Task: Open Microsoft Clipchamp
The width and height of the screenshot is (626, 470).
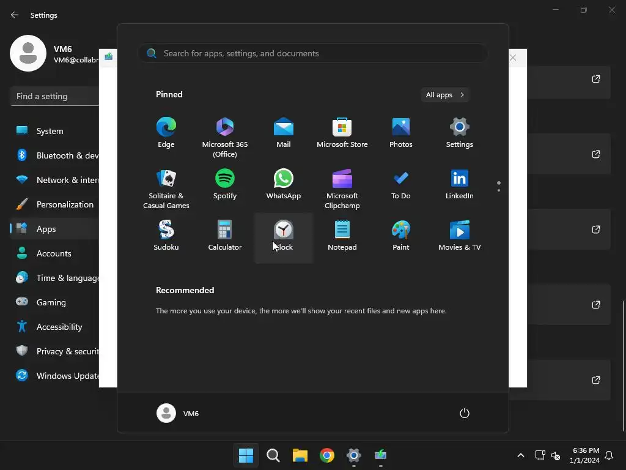Action: point(342,188)
